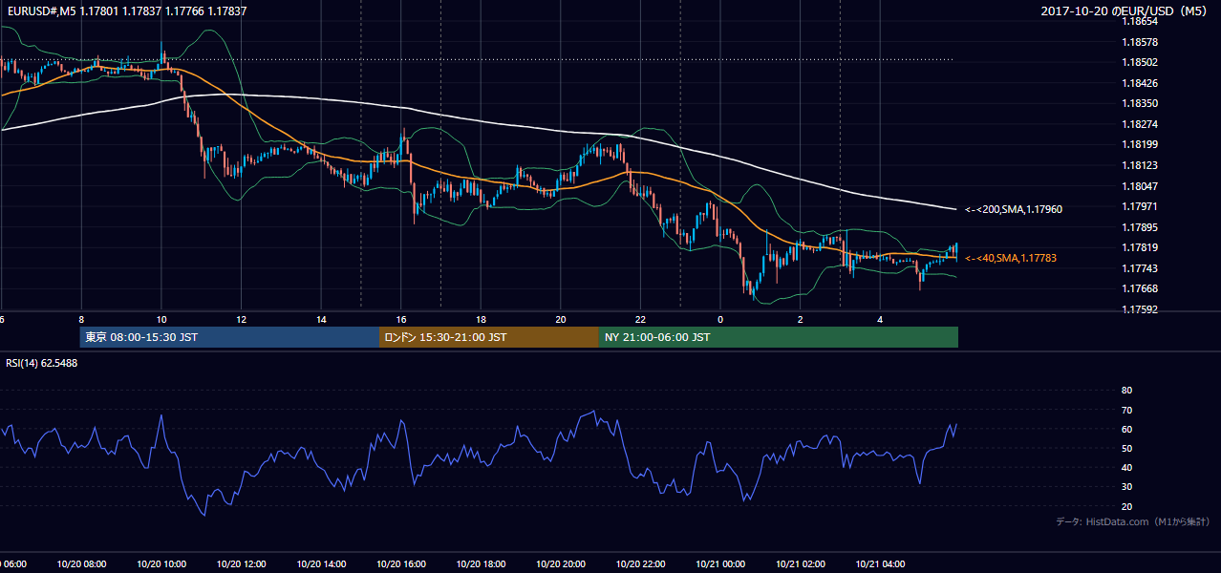Click hour tick 22 under price chart
Image resolution: width=1221 pixels, height=573 pixels.
(x=641, y=320)
